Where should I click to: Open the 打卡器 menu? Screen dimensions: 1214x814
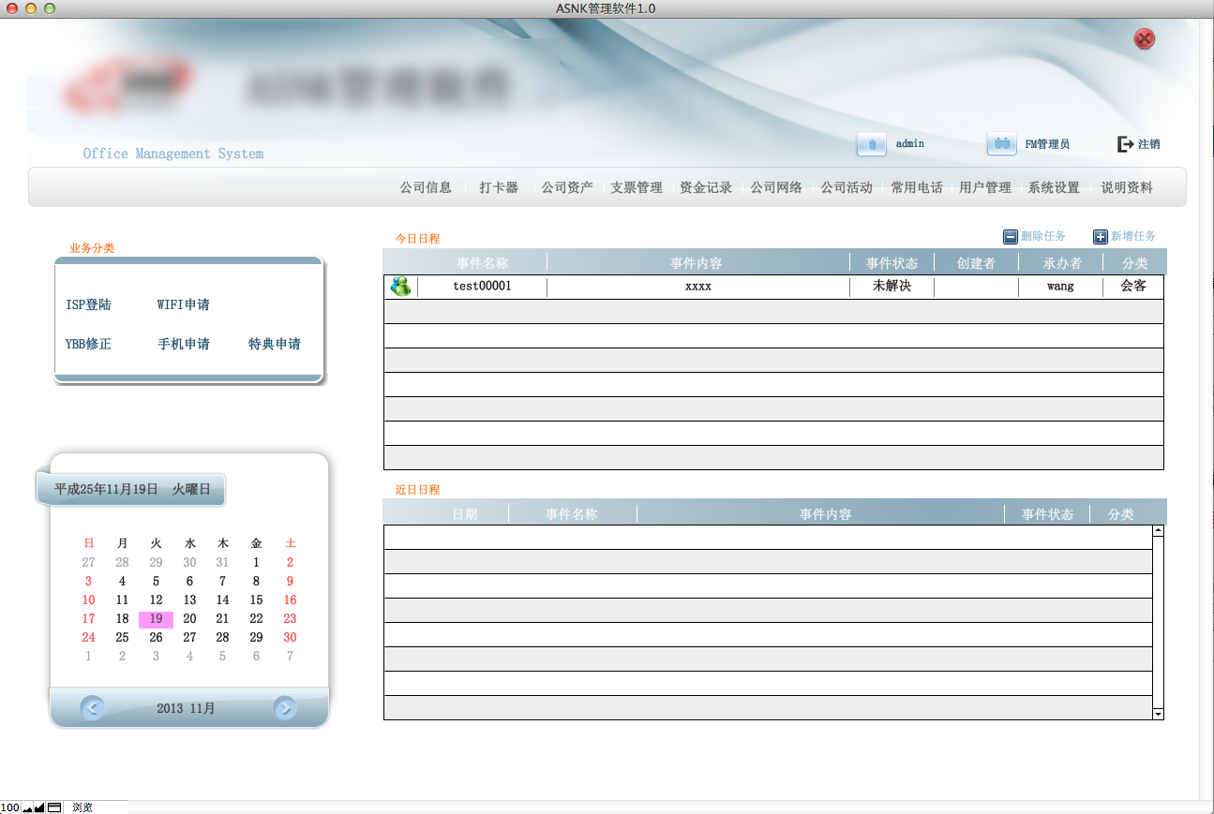pos(499,187)
